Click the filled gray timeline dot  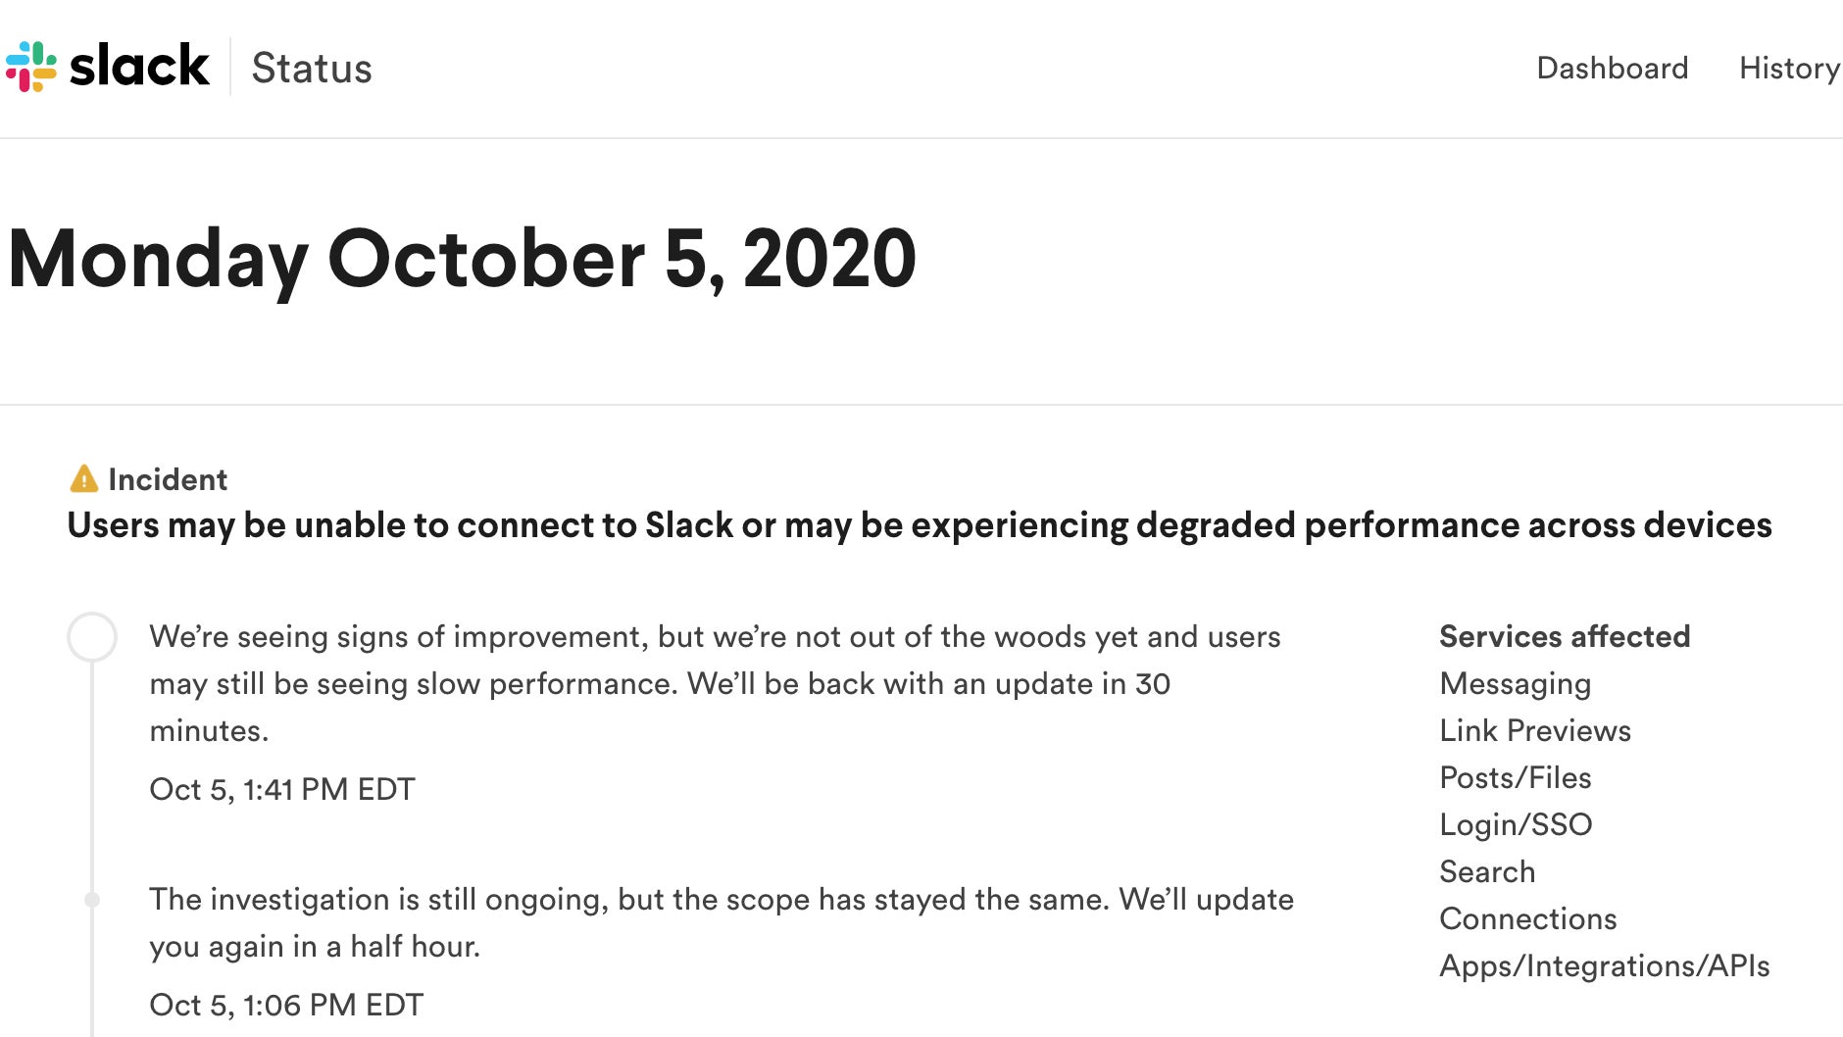(x=93, y=900)
